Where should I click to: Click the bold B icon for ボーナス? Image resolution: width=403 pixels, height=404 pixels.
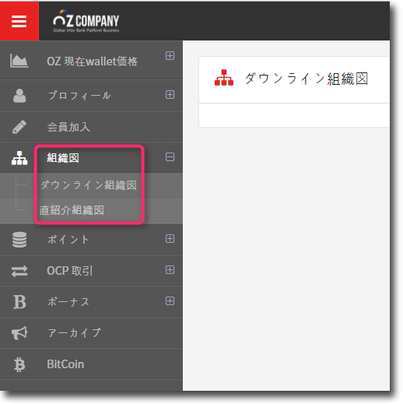19,302
